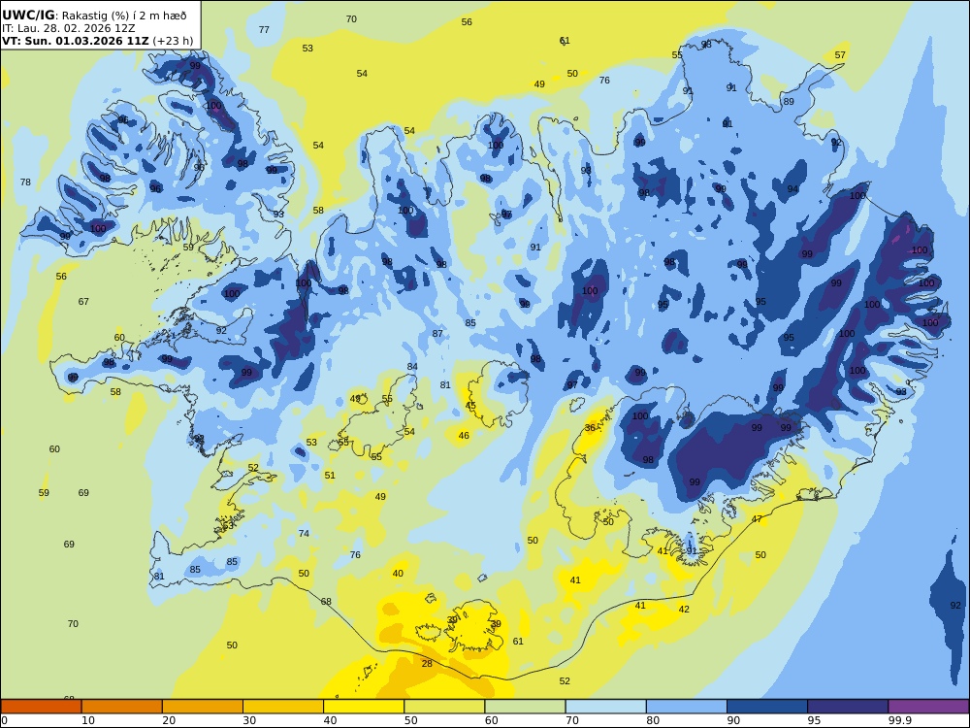Click the humidity value 40 on the map

[x=398, y=574]
